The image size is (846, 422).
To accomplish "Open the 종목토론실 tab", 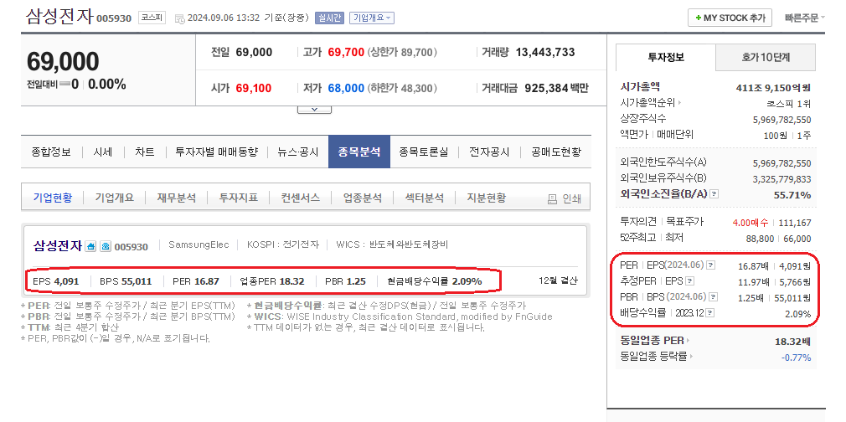I will [x=424, y=152].
